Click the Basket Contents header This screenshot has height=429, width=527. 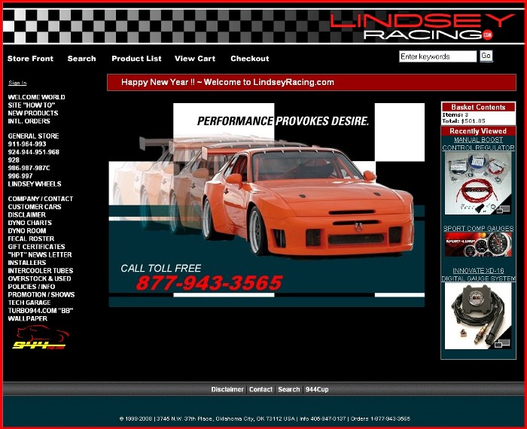coord(478,108)
